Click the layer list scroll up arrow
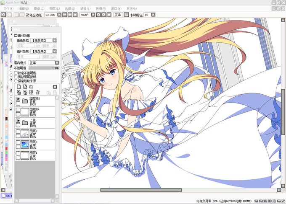The image size is (286, 204). click(57, 98)
